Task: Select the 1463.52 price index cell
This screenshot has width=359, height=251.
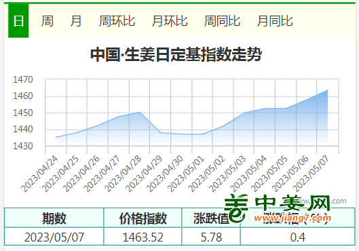Action: coord(143,237)
